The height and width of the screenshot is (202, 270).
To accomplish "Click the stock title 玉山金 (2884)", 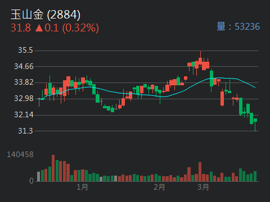I will pyautogui.click(x=46, y=15).
